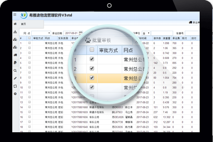Select the cubes icon below org-chart icon

15,39
